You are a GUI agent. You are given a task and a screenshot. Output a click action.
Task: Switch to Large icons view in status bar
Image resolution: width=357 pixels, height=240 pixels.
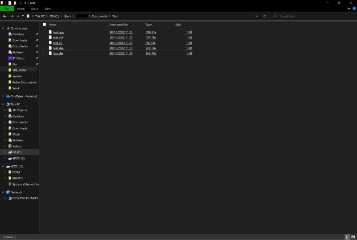pos(353,237)
